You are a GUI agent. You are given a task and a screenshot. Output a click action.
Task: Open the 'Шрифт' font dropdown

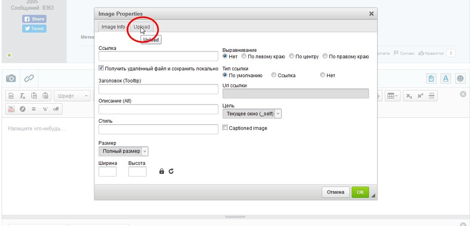coord(73,96)
